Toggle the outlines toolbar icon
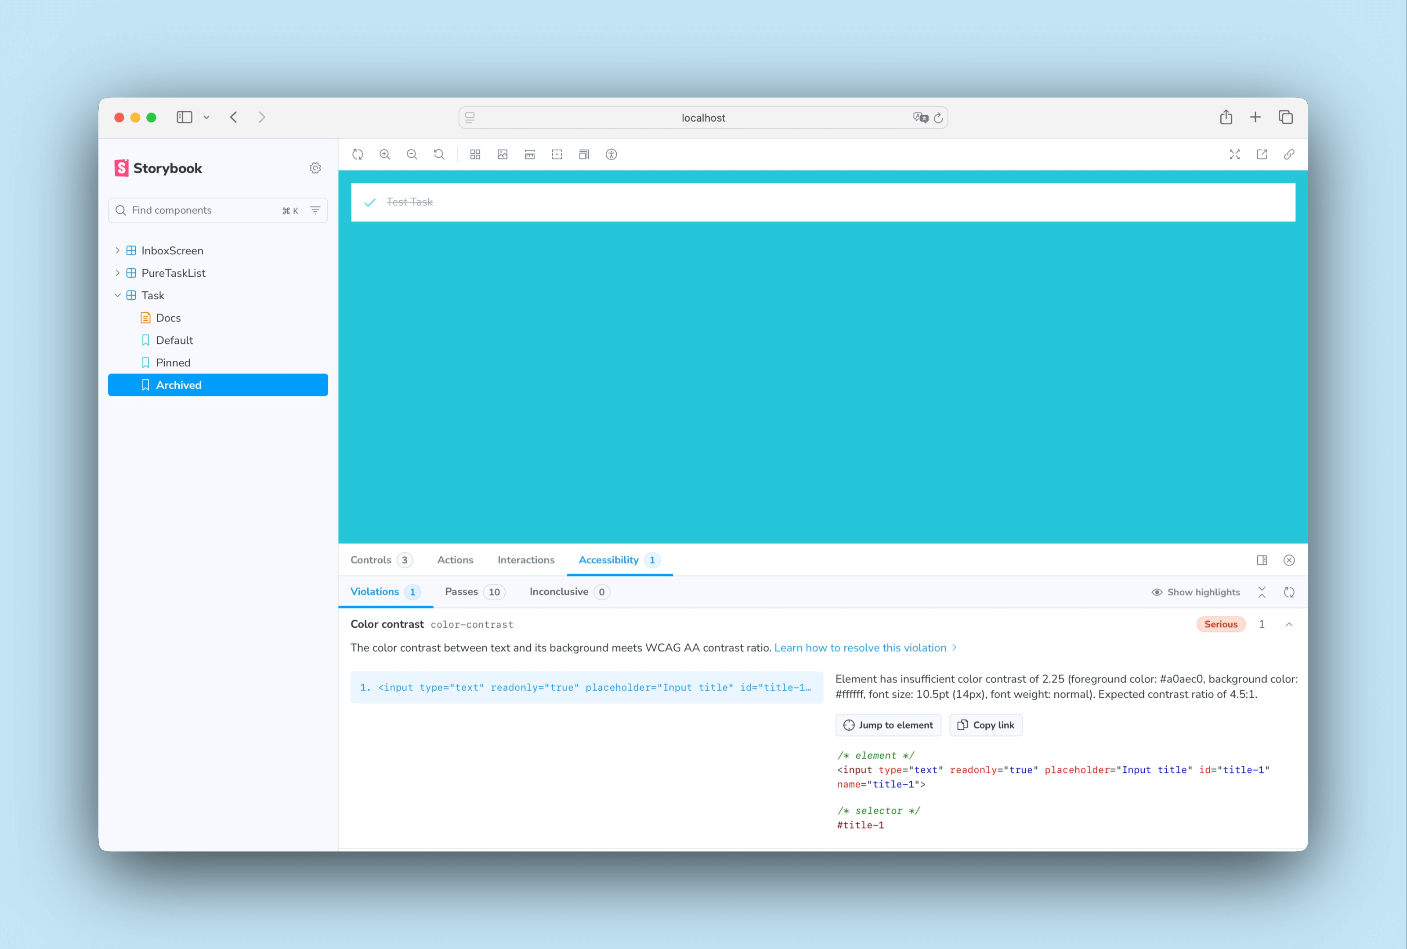 pos(557,154)
